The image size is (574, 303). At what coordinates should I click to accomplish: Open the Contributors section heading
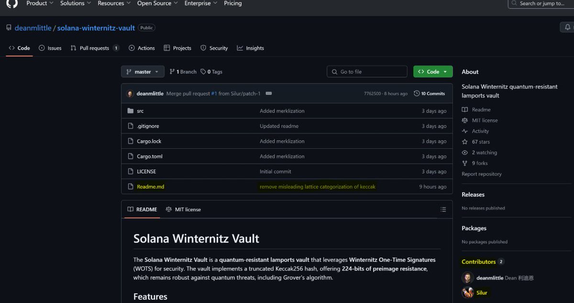click(478, 262)
